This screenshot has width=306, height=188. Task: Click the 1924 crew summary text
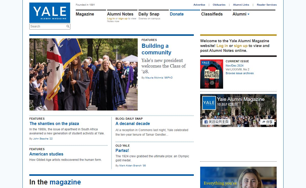click(x=152, y=158)
